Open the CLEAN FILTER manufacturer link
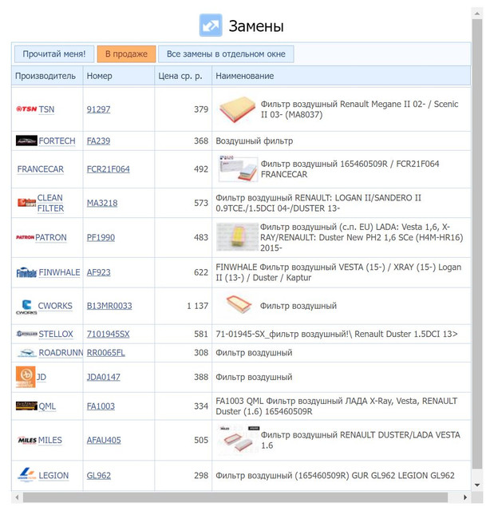Screen dimensions: 490x511 coord(50,203)
